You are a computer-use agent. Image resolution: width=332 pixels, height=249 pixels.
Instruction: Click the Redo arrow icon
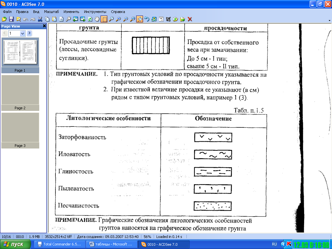point(33,19)
